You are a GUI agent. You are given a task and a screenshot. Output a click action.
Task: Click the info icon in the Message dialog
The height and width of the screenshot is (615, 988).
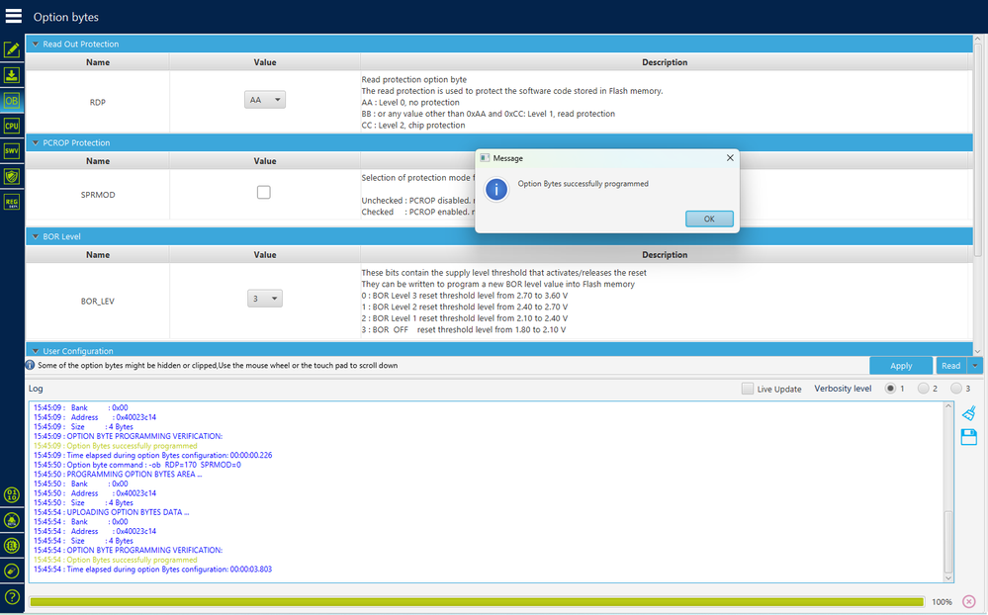[x=496, y=189]
